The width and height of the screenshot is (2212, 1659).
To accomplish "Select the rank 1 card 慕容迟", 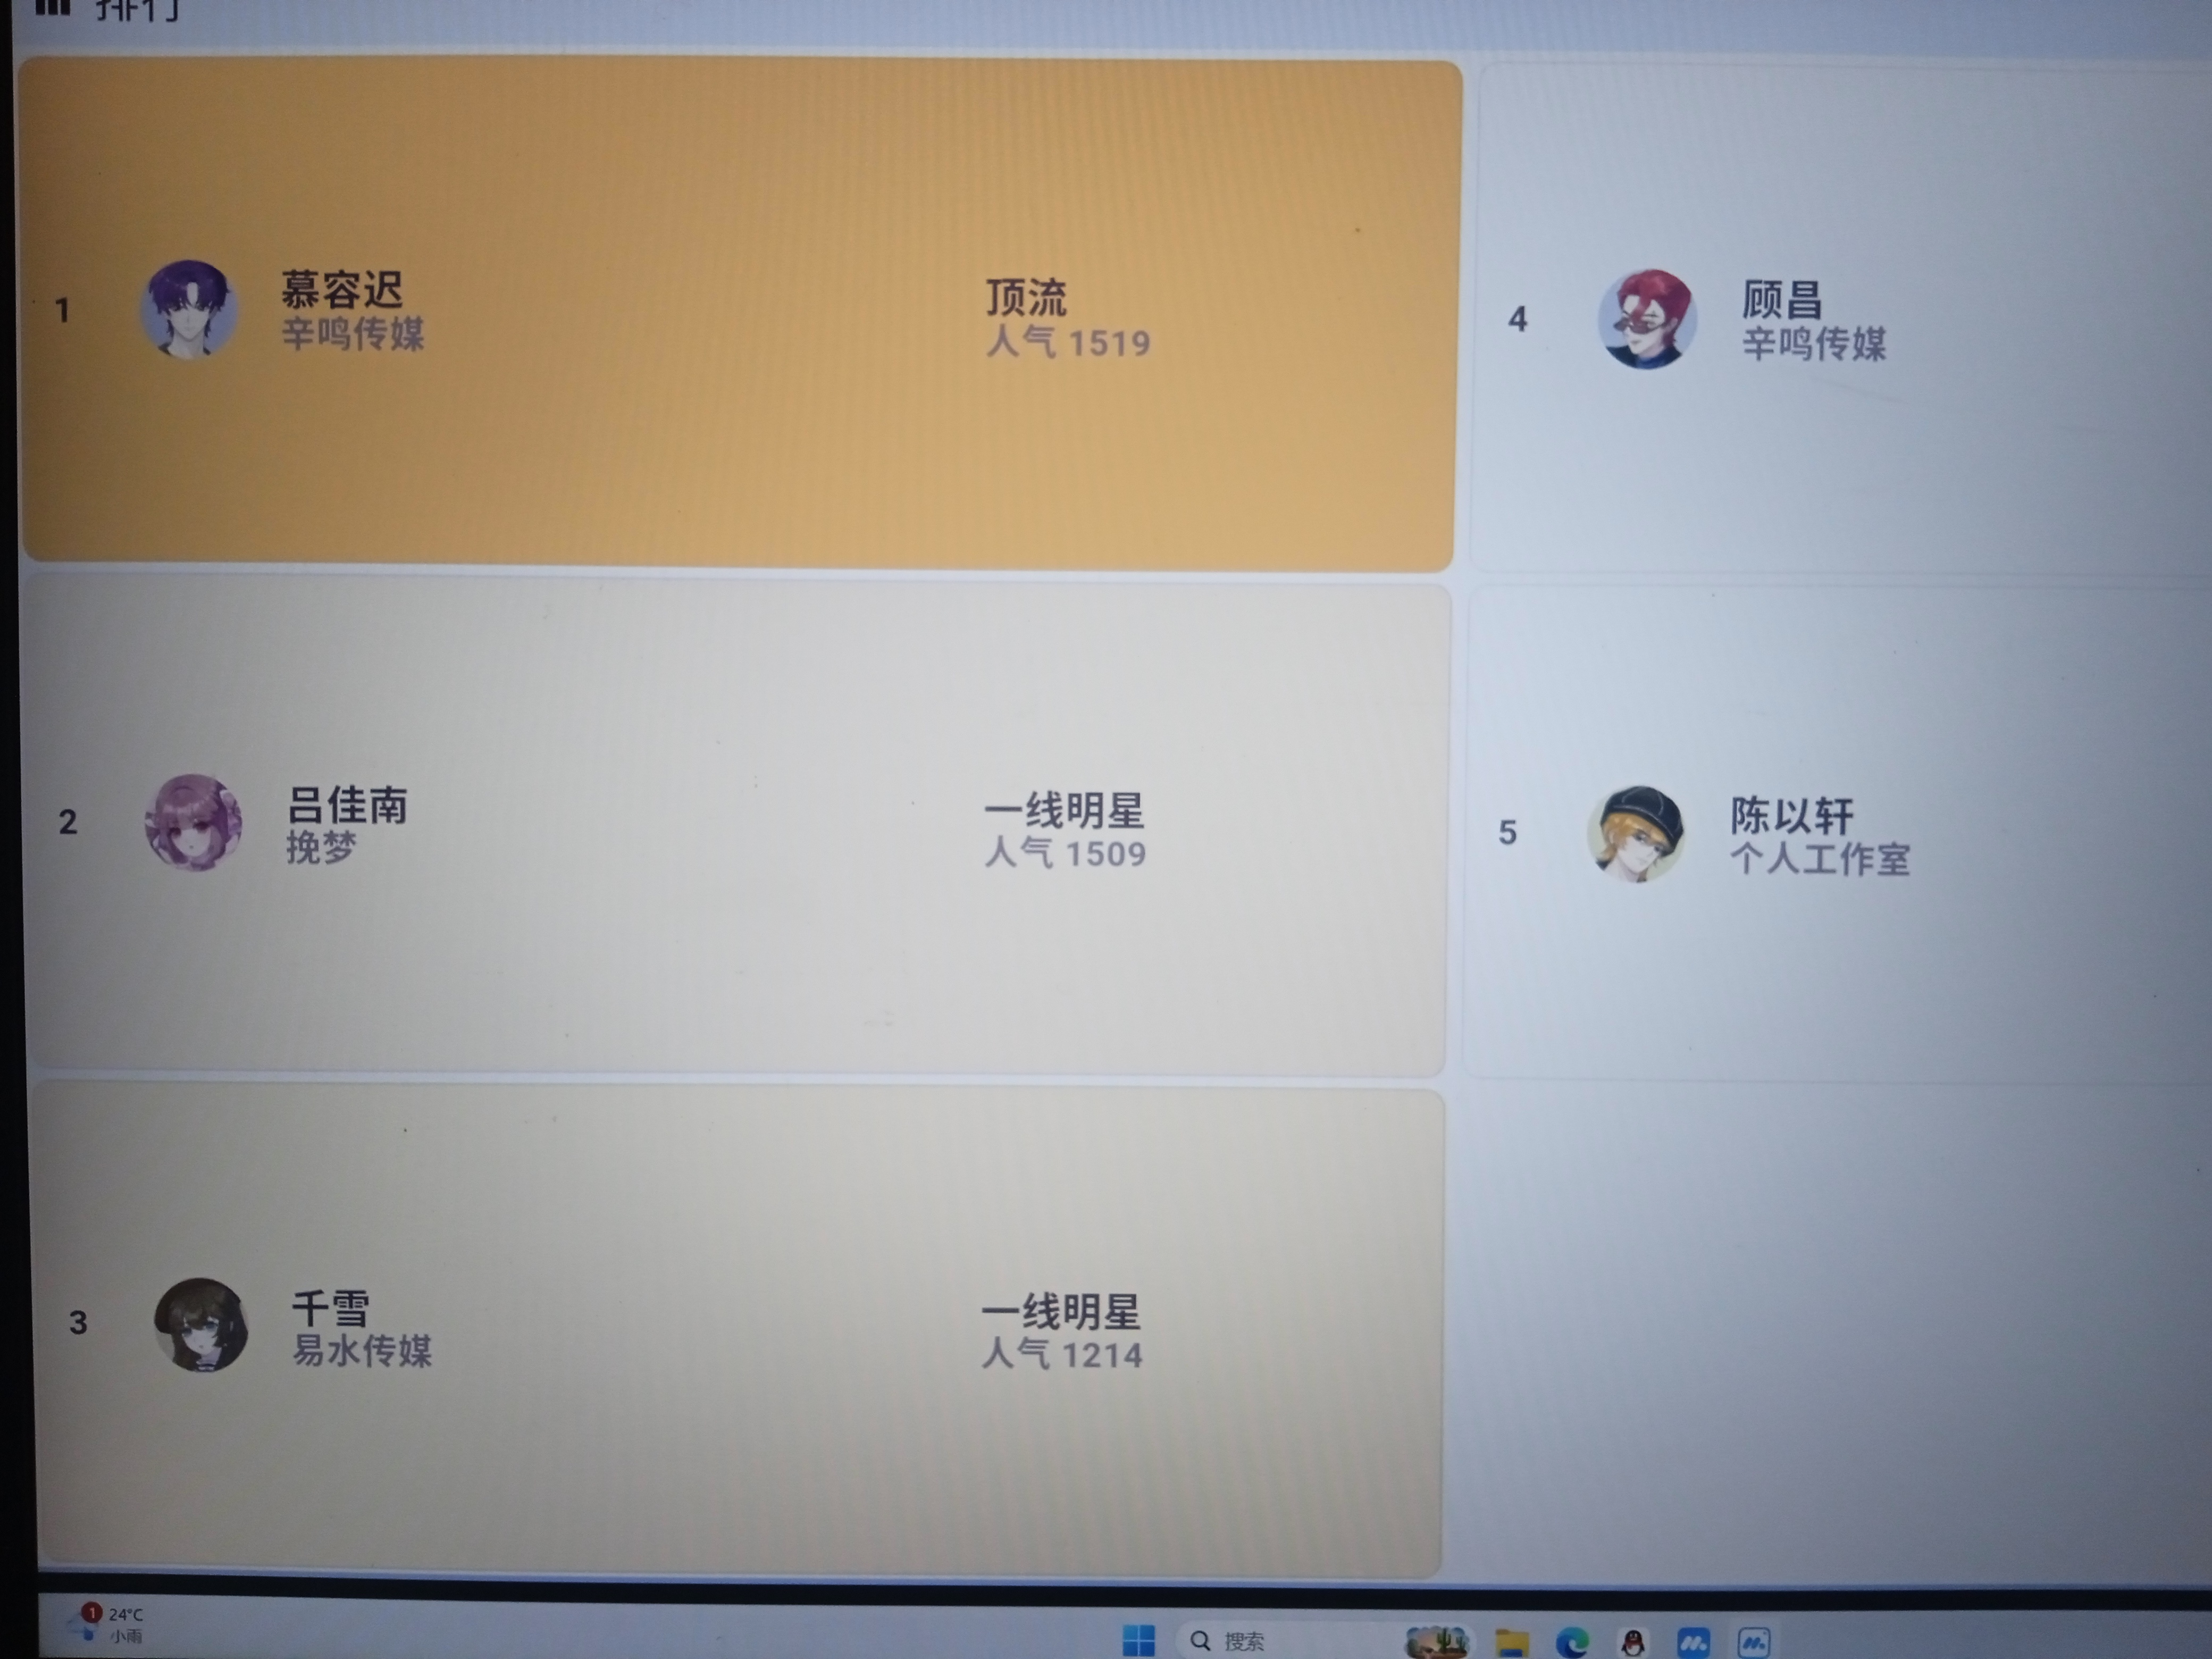I will pyautogui.click(x=738, y=314).
